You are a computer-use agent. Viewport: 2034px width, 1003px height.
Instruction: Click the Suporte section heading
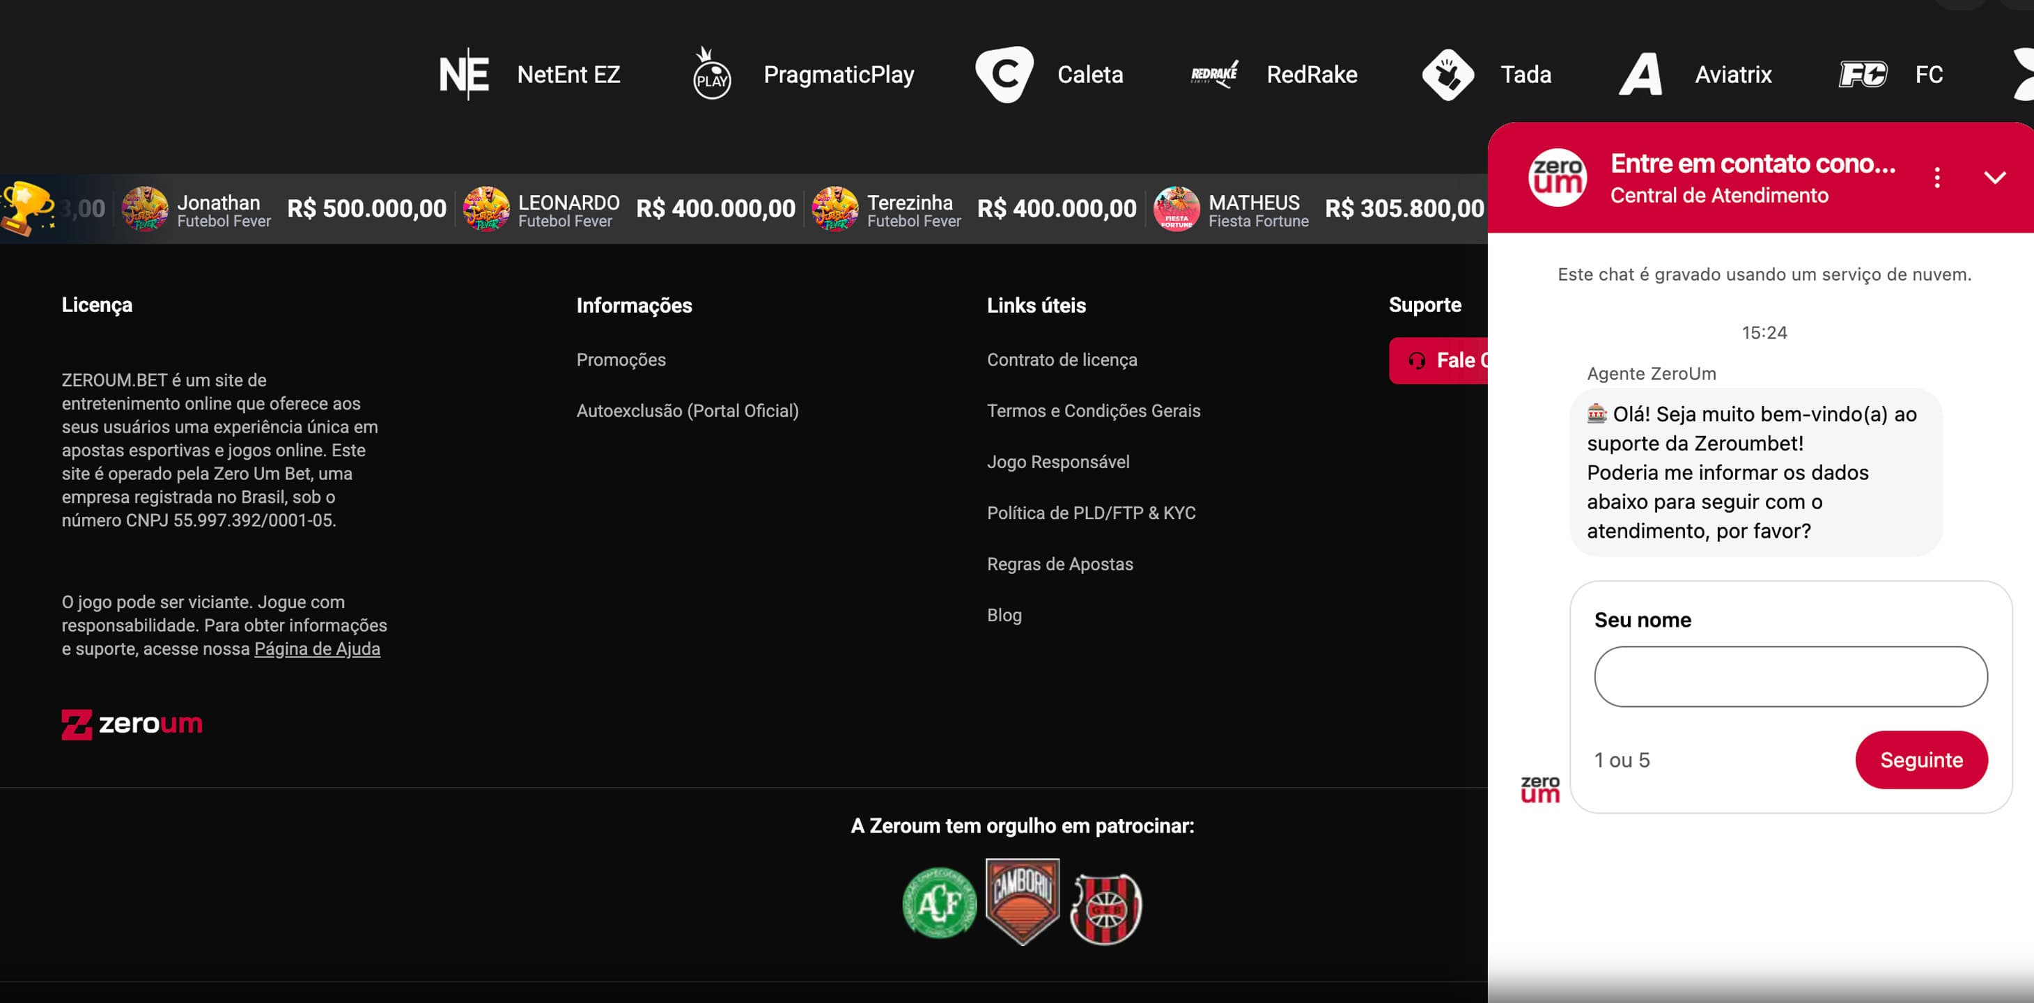pos(1424,306)
